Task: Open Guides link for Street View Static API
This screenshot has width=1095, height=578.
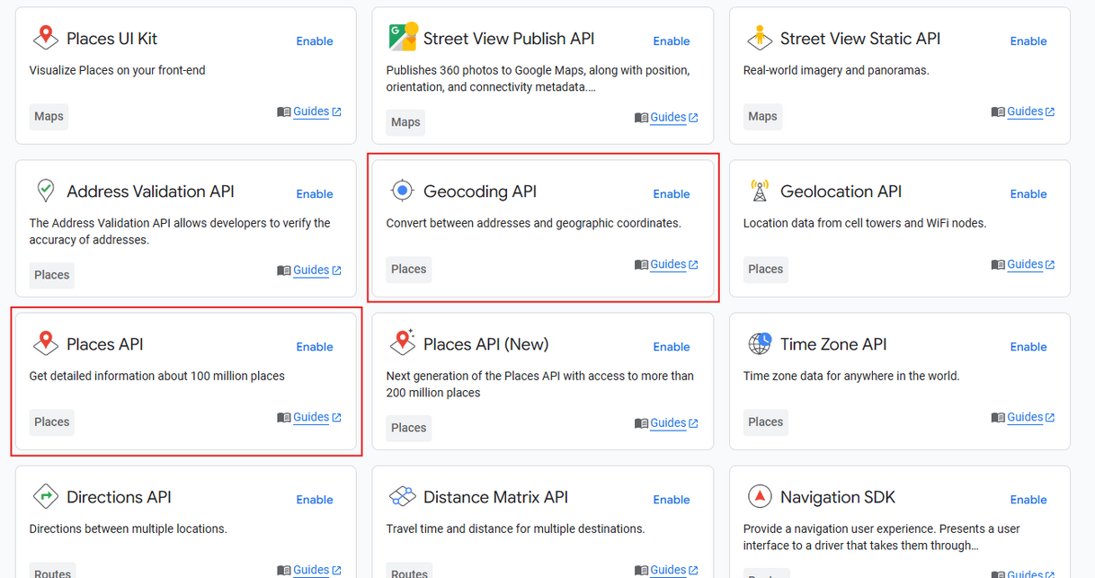Action: click(x=1025, y=111)
